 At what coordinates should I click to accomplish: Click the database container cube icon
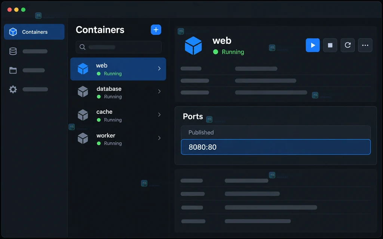[x=83, y=92]
